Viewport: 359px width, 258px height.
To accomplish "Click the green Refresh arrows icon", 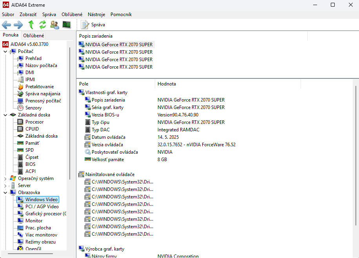I will click(x=43, y=25).
